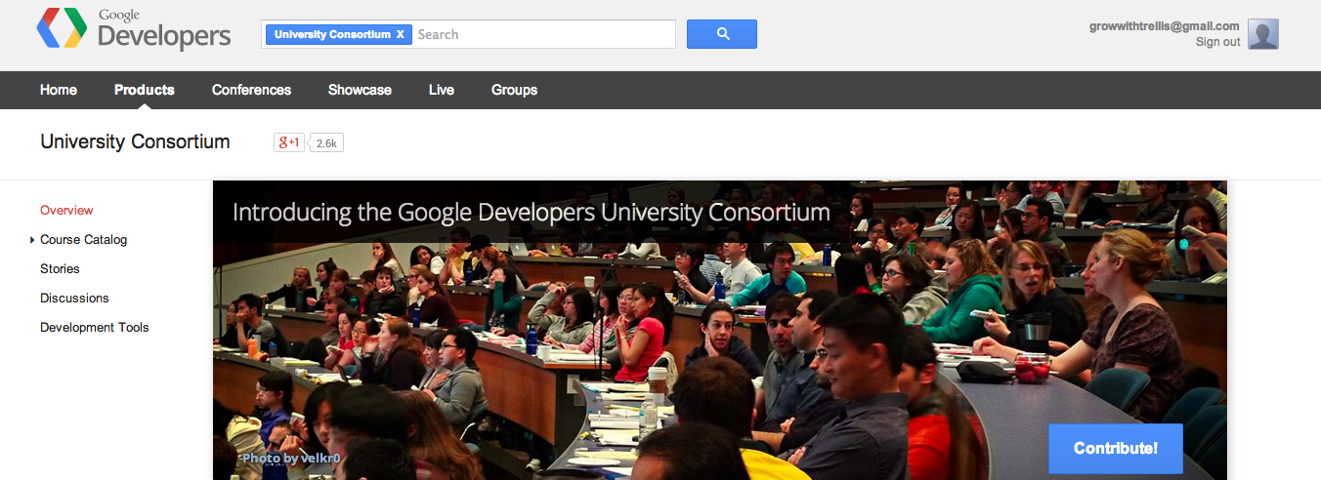Click the Google Developers logo
Viewport: 1321px width, 480px height.
(x=134, y=30)
